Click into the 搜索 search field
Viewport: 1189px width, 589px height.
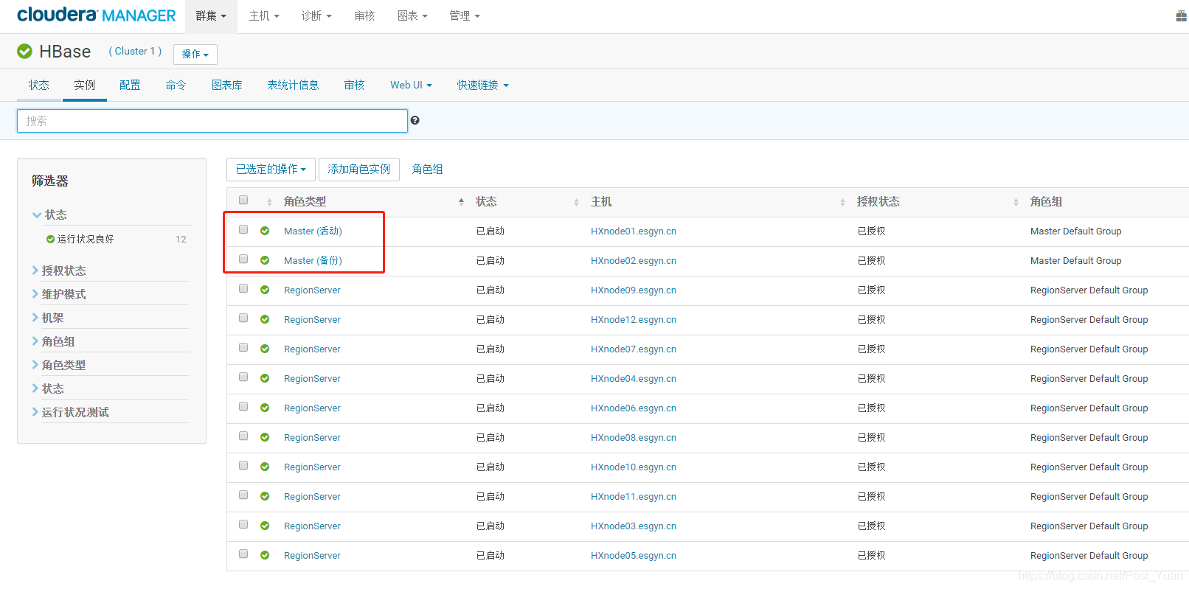212,121
